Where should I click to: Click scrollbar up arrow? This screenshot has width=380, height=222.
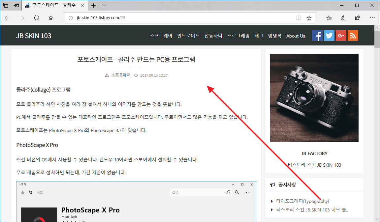pyautogui.click(x=377, y=28)
